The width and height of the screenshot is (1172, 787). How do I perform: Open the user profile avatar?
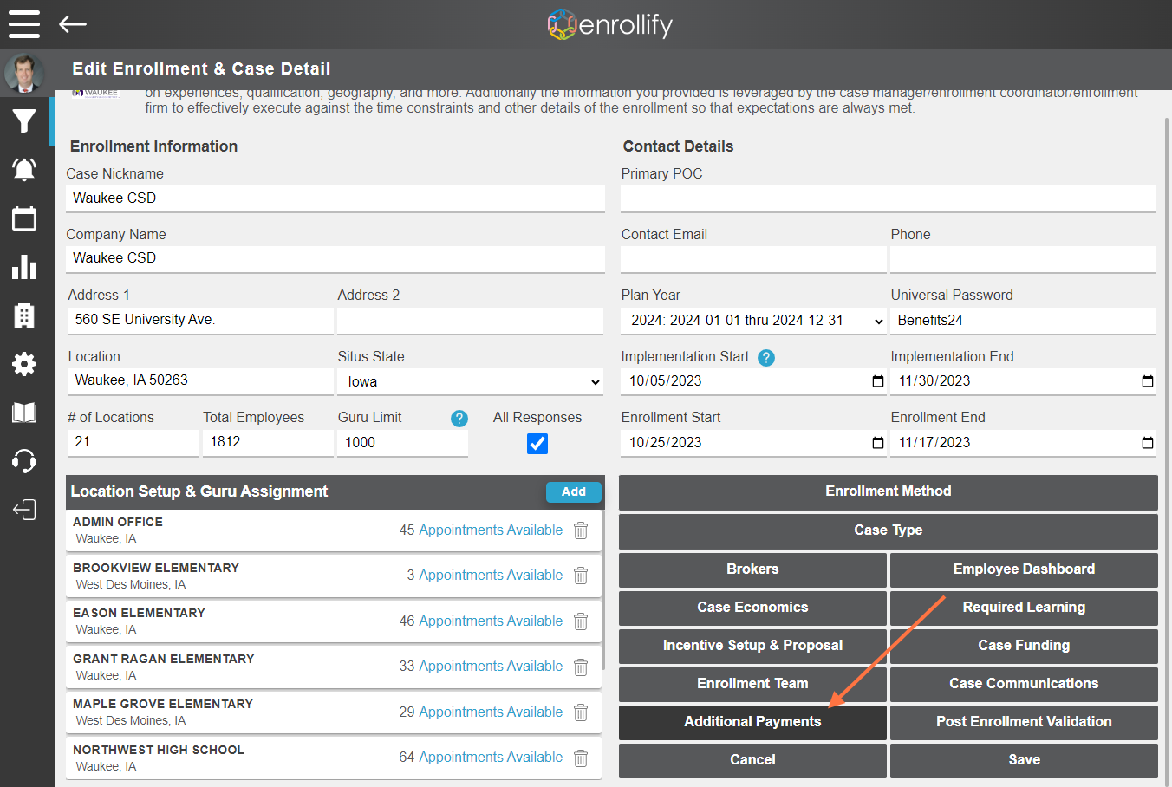(24, 74)
